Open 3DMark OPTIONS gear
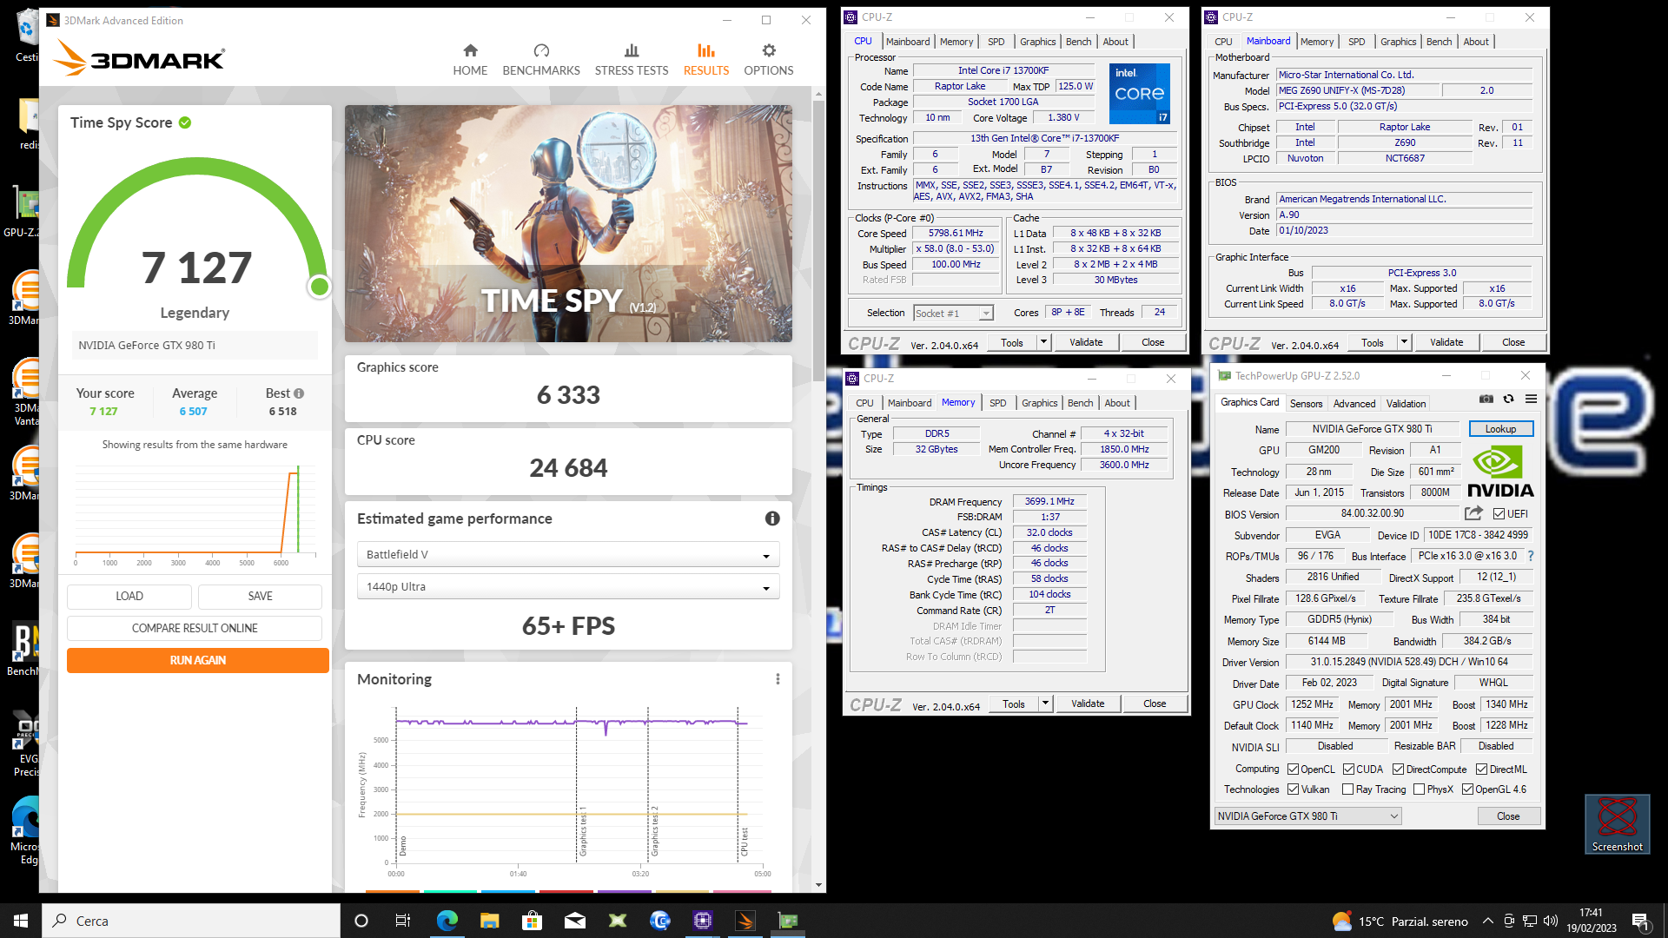This screenshot has height=938, width=1668. pyautogui.click(x=769, y=60)
